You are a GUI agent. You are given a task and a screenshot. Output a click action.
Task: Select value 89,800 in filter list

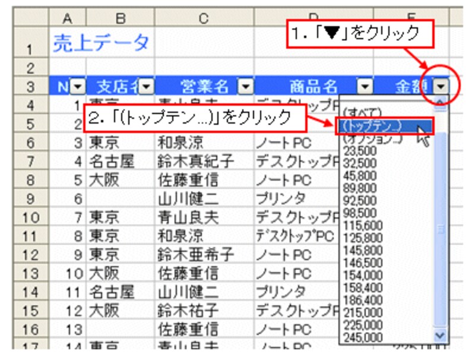tap(360, 188)
